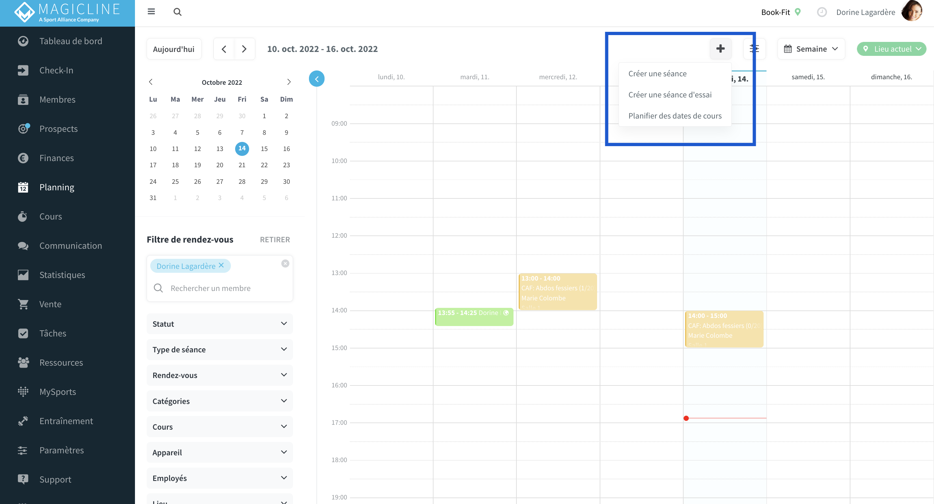
Task: Open the Entraînement section
Action: (x=67, y=421)
